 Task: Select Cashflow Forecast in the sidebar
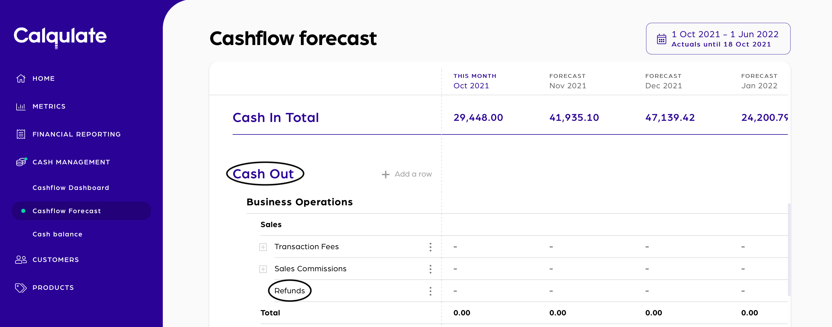pos(67,211)
